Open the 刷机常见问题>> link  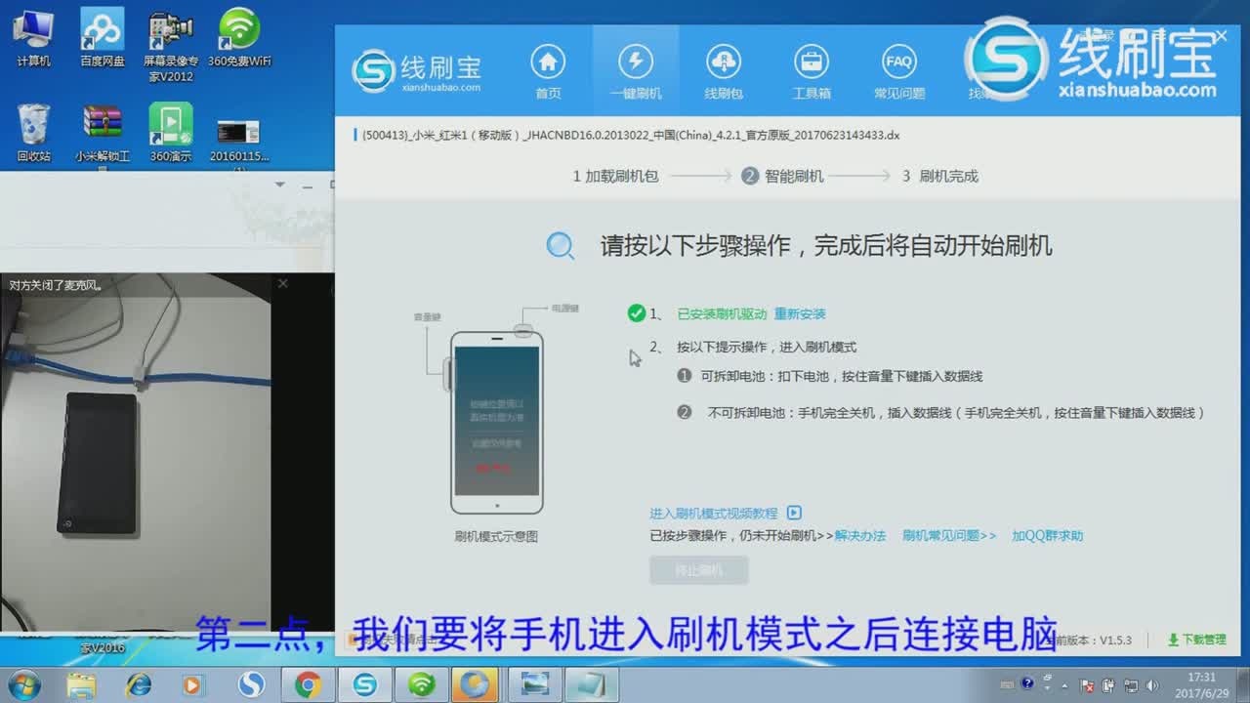pos(949,535)
